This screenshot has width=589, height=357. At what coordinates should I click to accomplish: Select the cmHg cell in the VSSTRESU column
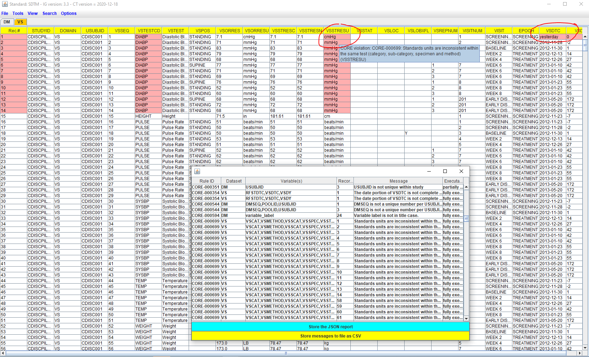point(337,37)
